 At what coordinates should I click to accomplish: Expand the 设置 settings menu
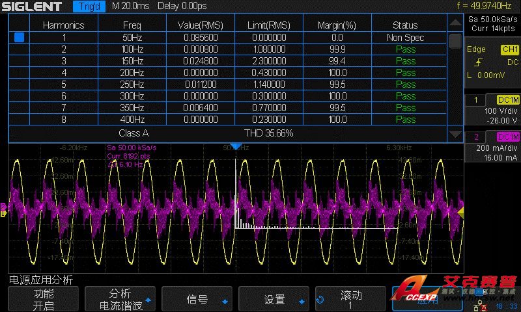click(274, 300)
